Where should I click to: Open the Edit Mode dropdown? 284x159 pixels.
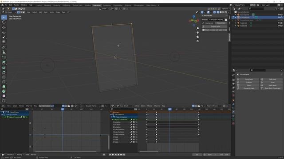9,12
